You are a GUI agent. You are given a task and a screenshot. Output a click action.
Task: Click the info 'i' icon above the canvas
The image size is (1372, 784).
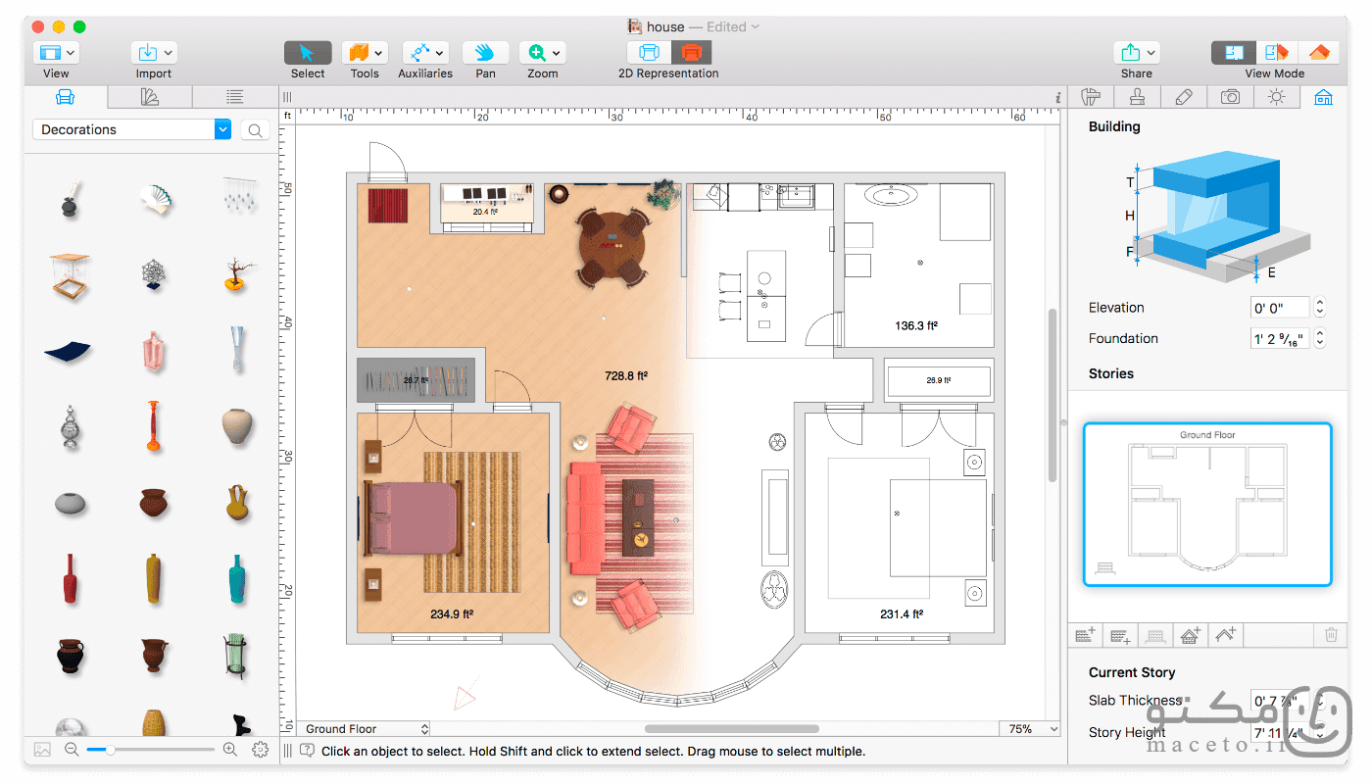coord(1058,97)
